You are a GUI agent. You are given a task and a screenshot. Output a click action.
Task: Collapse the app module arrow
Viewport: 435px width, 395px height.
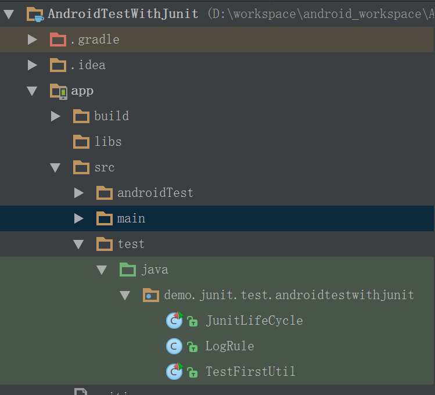point(32,91)
